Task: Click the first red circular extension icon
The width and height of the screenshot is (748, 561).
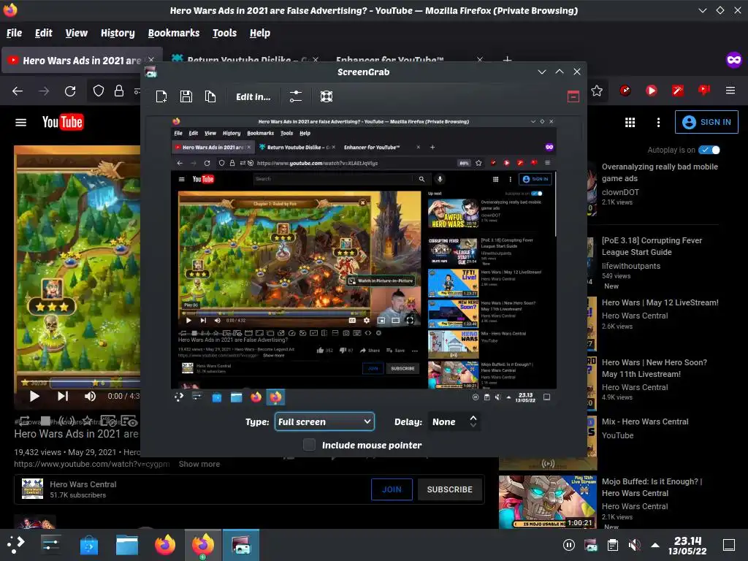Action: pos(625,90)
